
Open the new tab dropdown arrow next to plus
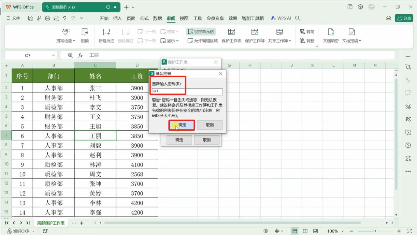click(x=133, y=7)
